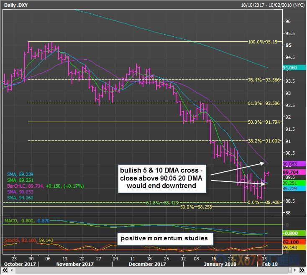Click the Daily .DXY chart title

[x=15, y=5]
